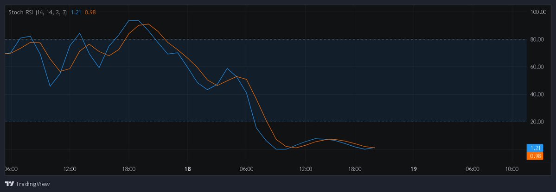Open the TradingView logo link
Image resolution: width=556 pixels, height=192 pixels.
(x=27, y=184)
